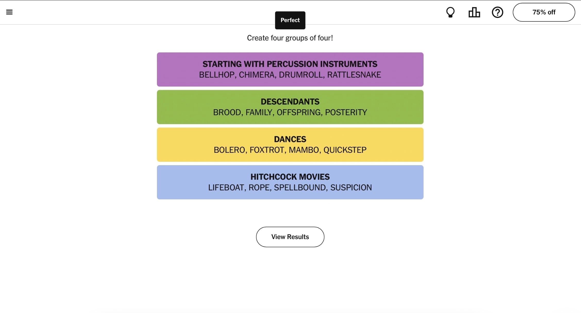
Task: Select the green DESCENDANTS category heading
Action: (290, 101)
